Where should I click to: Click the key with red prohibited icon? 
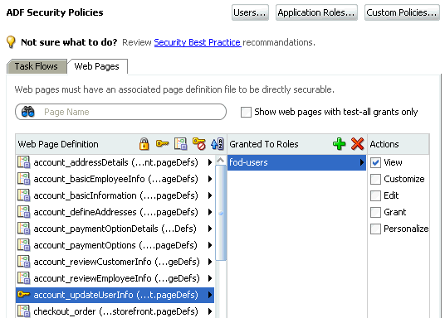coord(199,144)
